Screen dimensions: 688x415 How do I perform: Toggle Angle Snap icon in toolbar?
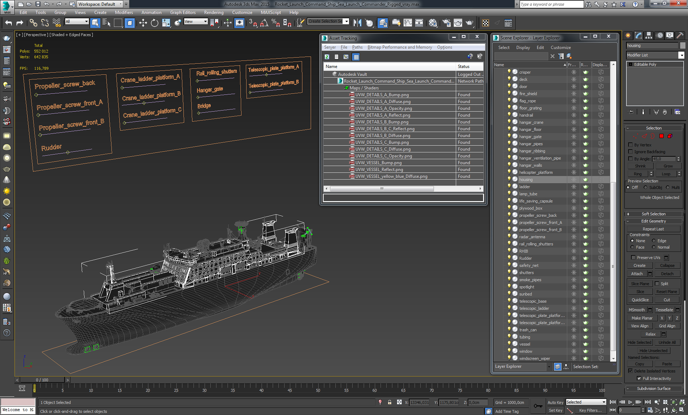264,23
